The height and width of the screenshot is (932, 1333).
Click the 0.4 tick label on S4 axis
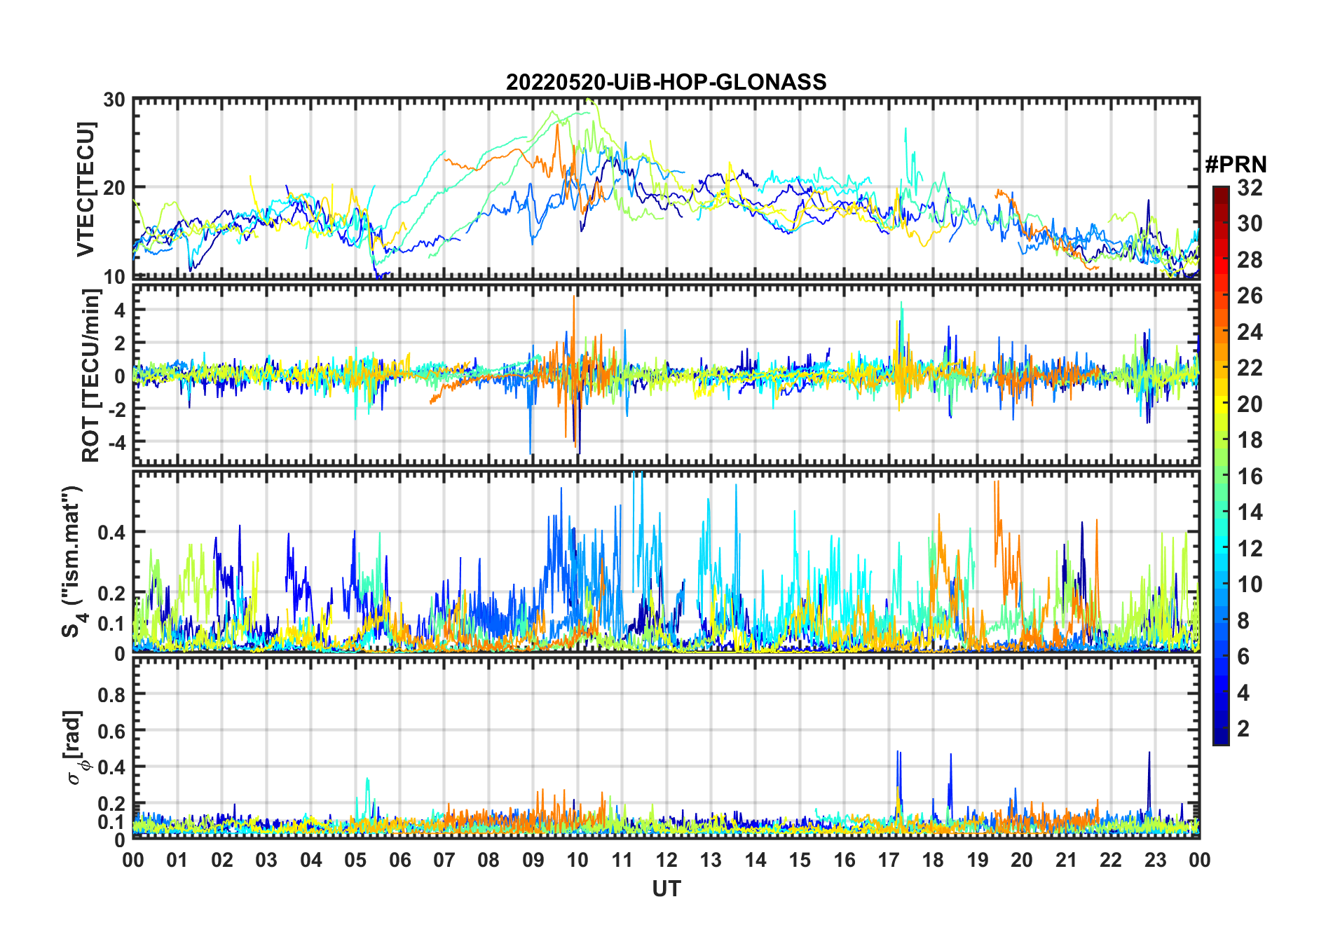pyautogui.click(x=111, y=532)
